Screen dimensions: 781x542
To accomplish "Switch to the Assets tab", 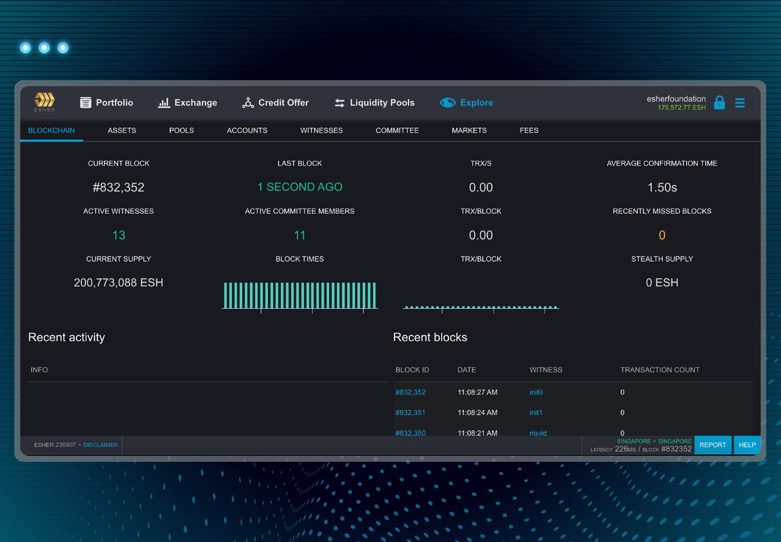I will (122, 130).
